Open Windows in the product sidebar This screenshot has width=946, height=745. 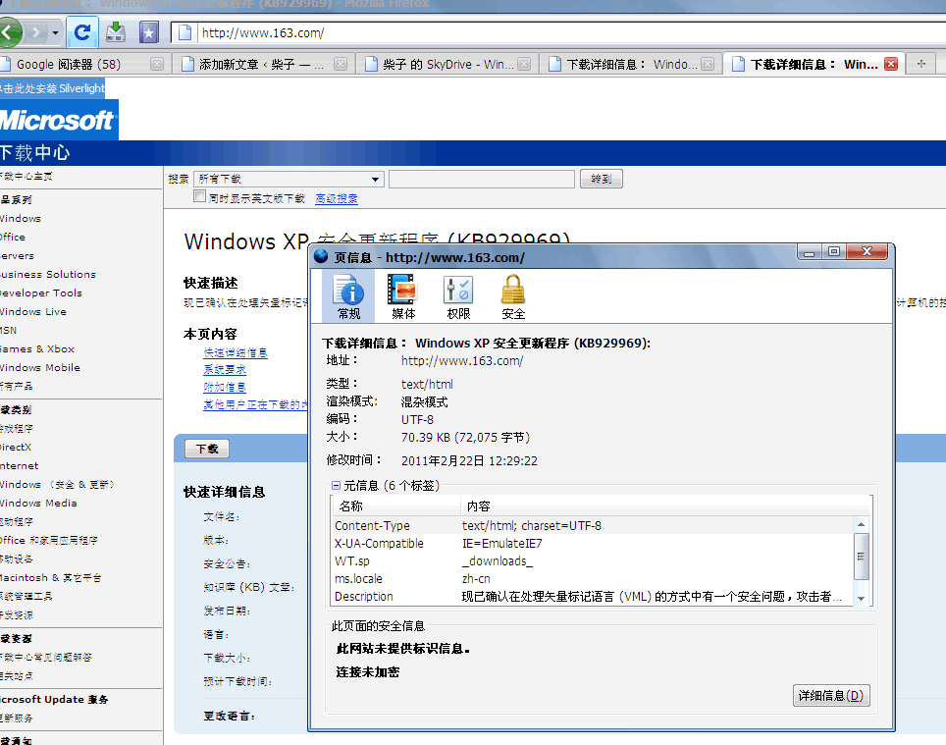tap(20, 218)
